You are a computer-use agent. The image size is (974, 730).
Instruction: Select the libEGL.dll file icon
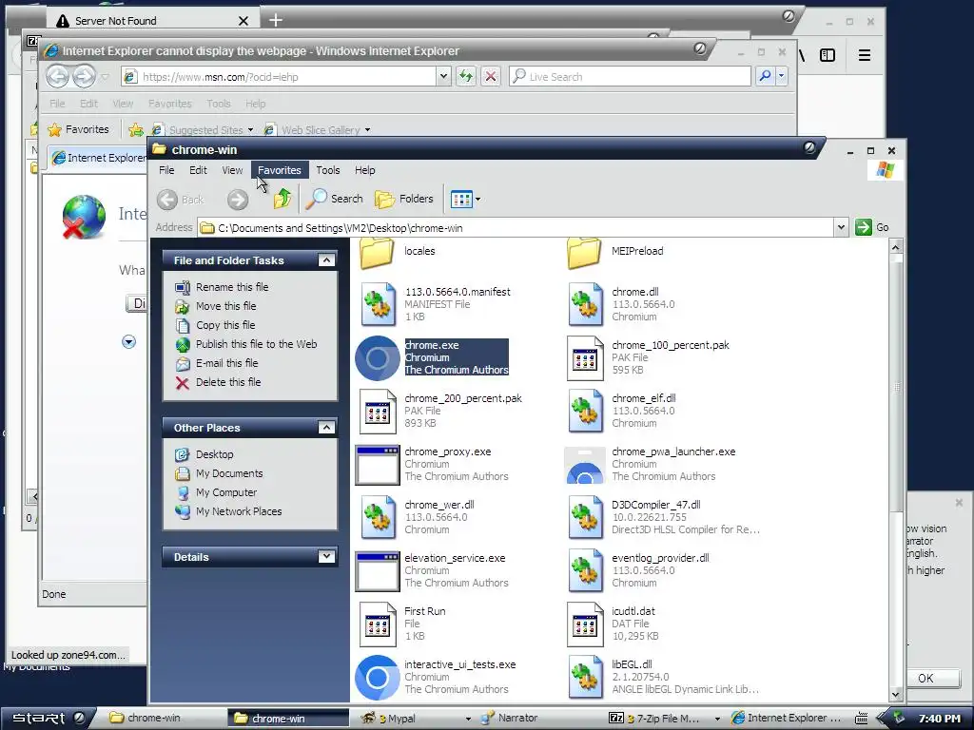[585, 677]
